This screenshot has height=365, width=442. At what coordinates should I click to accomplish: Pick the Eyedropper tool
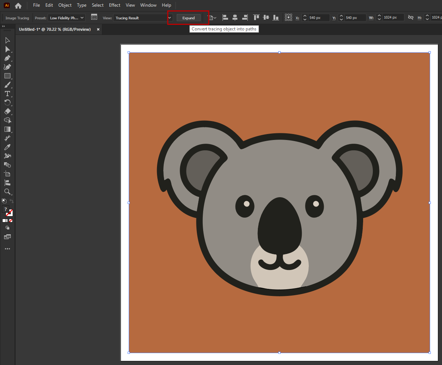pos(7,147)
